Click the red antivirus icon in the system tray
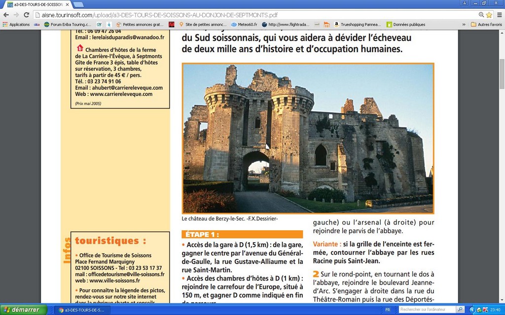 486,310
